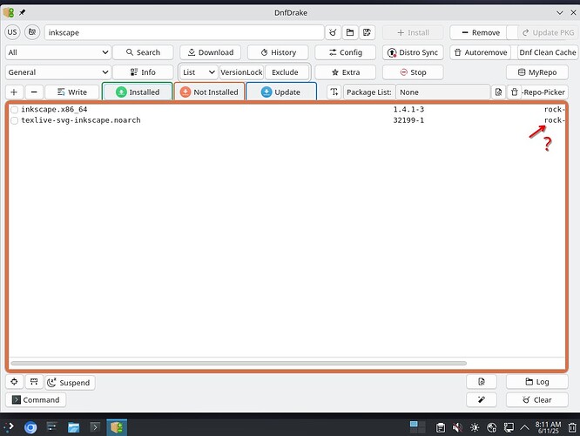Click the Stop button
This screenshot has width=580, height=436.
(413, 72)
